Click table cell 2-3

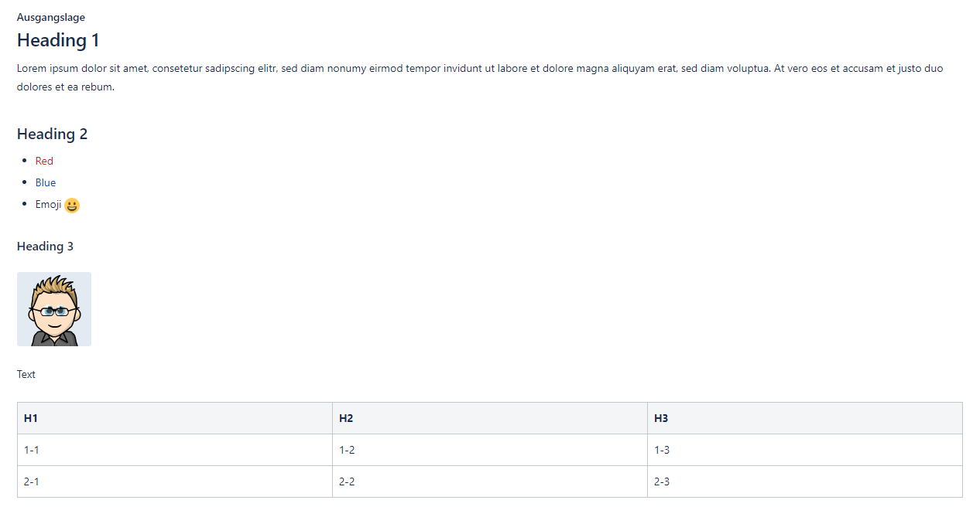805,481
